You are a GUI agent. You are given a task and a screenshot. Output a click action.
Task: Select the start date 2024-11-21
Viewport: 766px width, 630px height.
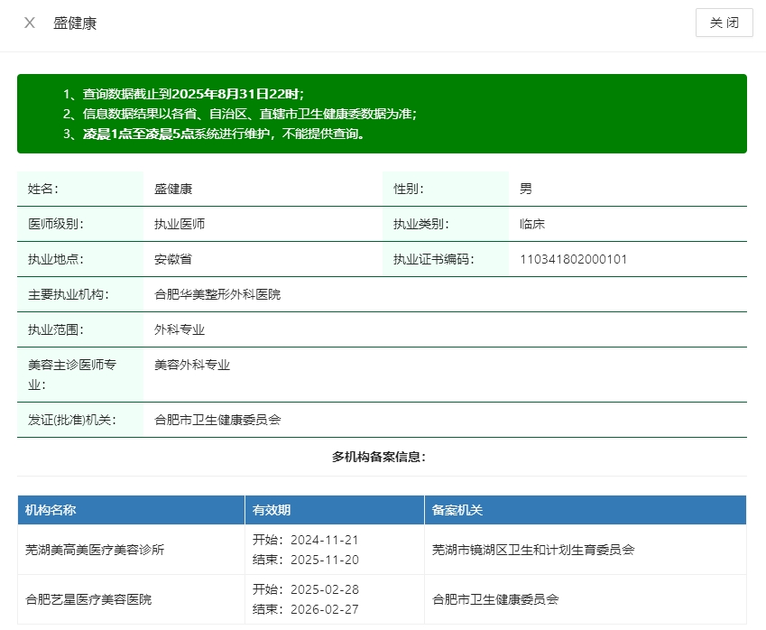coord(325,540)
